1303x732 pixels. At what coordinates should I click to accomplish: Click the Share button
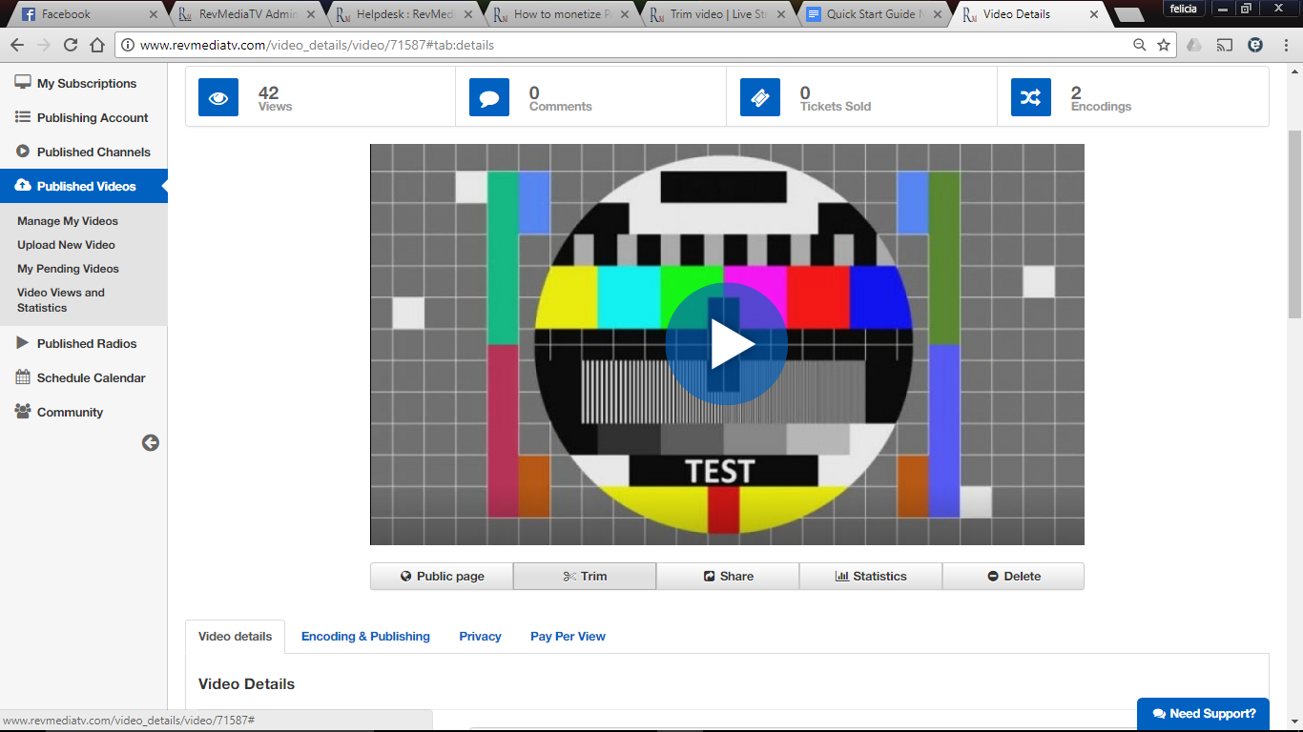(728, 577)
